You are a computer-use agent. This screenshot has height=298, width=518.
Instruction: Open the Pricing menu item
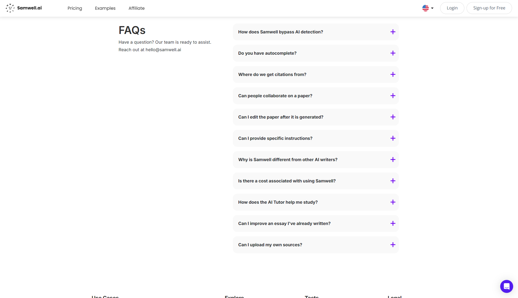point(75,8)
